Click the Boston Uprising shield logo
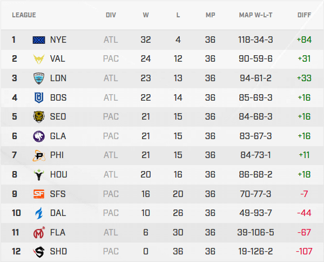The height and width of the screenshot is (262, 324). point(39,97)
